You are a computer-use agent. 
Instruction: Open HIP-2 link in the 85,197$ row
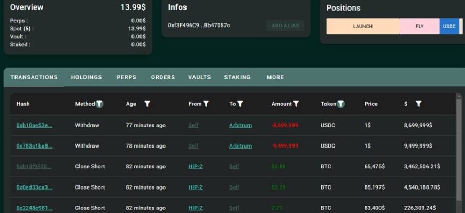(x=196, y=187)
